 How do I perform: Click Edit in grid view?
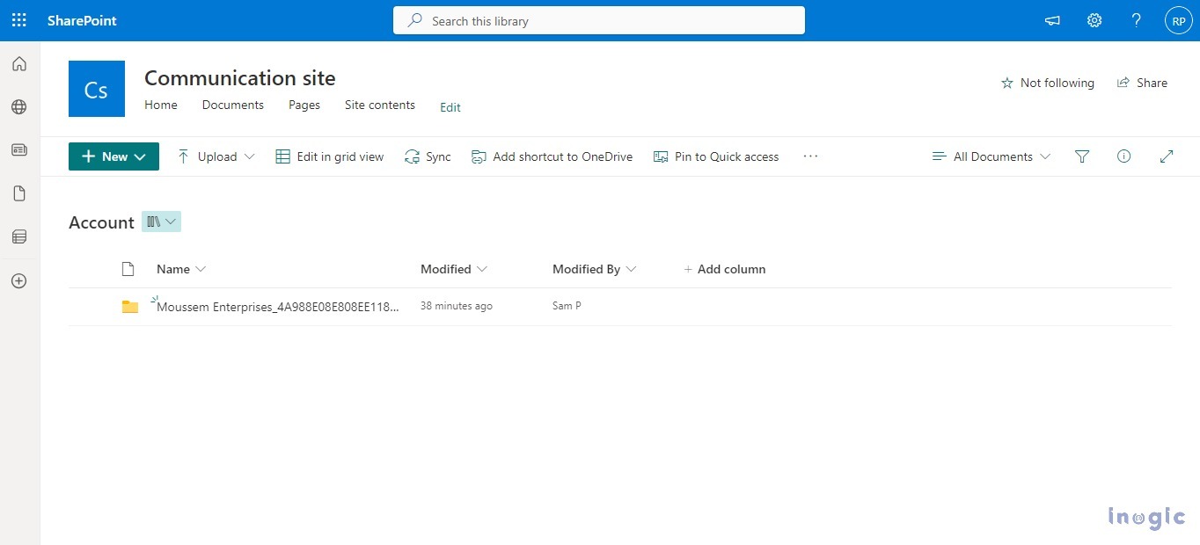pyautogui.click(x=330, y=156)
